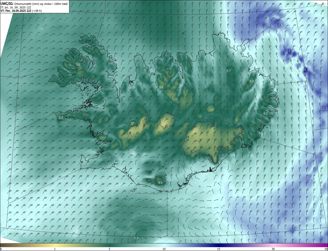Image resolution: width=328 pixels, height=251 pixels.
Task: Click the colour scale tick labelled 30
Action: pos(273,249)
